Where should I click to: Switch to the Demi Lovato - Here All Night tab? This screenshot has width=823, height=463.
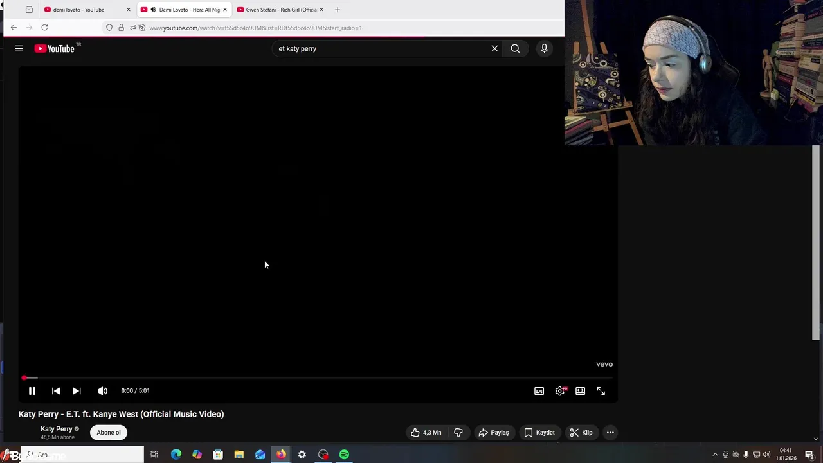(x=184, y=10)
